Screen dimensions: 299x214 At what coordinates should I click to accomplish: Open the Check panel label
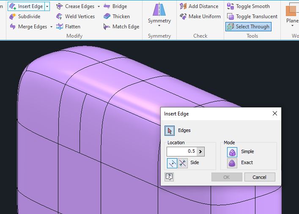click(x=200, y=36)
